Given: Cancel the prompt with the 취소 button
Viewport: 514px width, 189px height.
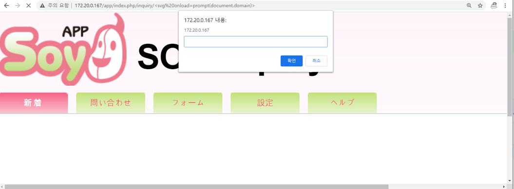Looking at the screenshot, I should (316, 61).
